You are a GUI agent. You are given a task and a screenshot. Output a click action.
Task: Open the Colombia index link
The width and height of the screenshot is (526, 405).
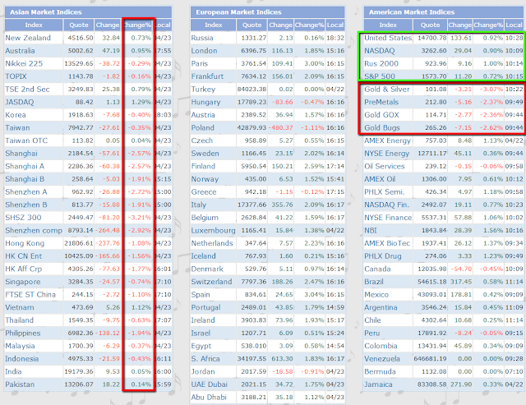(381, 346)
